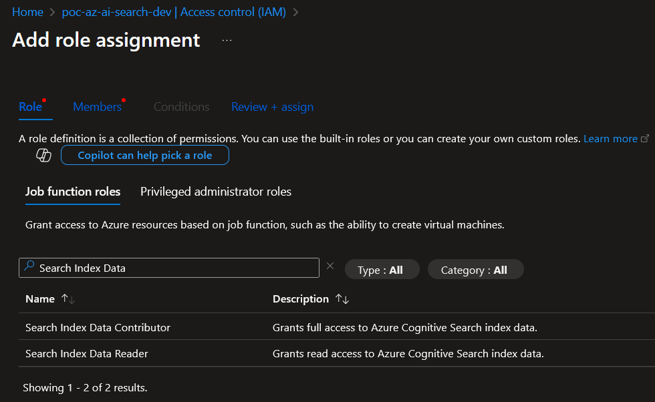Click the Description column header
The height and width of the screenshot is (402, 655).
(301, 299)
